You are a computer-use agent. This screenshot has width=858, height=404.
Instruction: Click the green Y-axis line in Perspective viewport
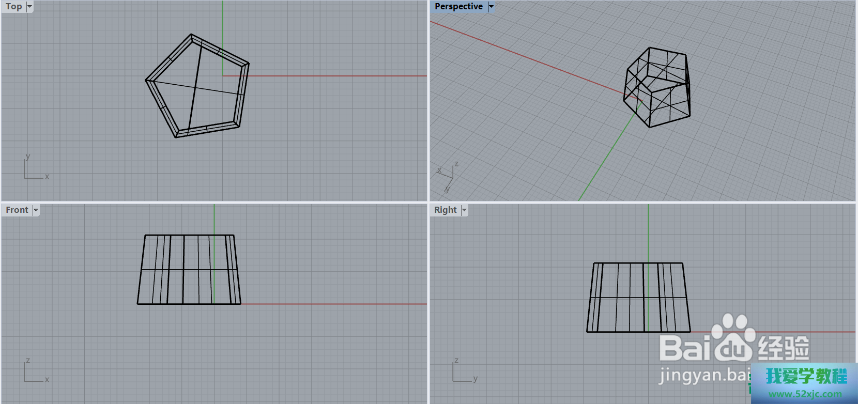605,160
